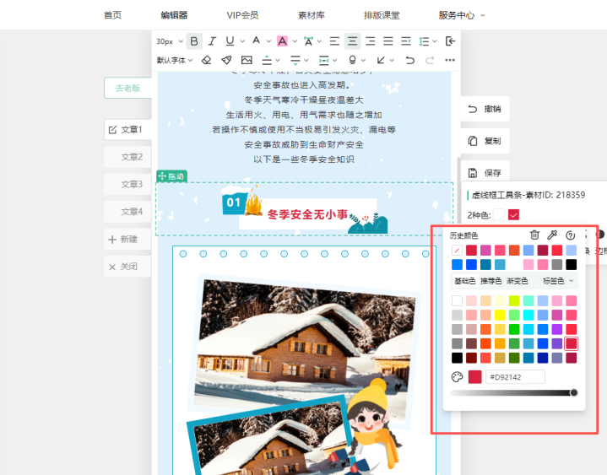This screenshot has height=475, width=607.
Task: Click the 保存 save button
Action: tap(485, 173)
